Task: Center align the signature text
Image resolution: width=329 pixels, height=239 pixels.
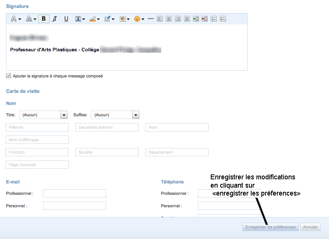Action: click(x=169, y=19)
